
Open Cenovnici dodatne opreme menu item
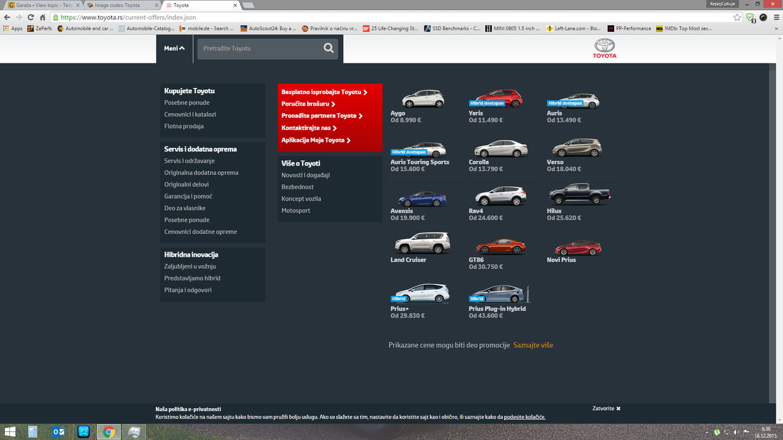click(201, 232)
